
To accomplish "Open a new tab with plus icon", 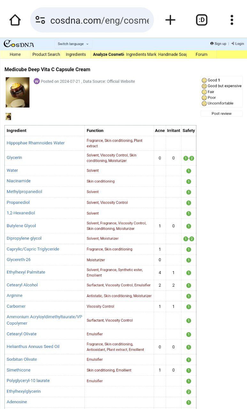I will click(170, 20).
